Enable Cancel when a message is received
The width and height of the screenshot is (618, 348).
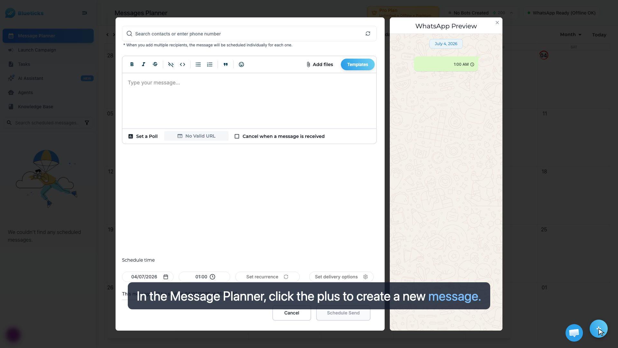(237, 136)
